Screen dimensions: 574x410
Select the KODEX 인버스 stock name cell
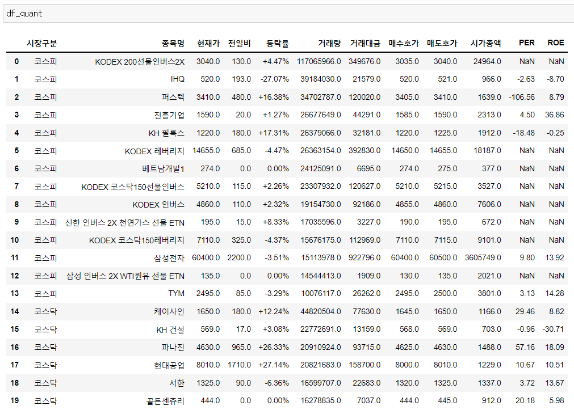[158, 205]
